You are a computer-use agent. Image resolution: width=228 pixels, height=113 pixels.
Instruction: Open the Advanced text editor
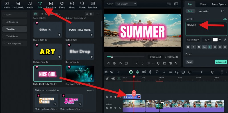[221, 62]
